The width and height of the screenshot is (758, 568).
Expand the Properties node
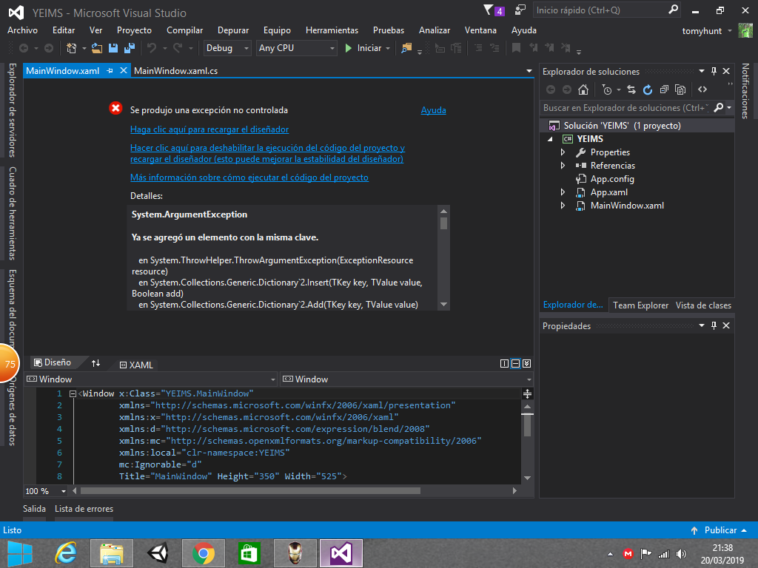(x=563, y=152)
